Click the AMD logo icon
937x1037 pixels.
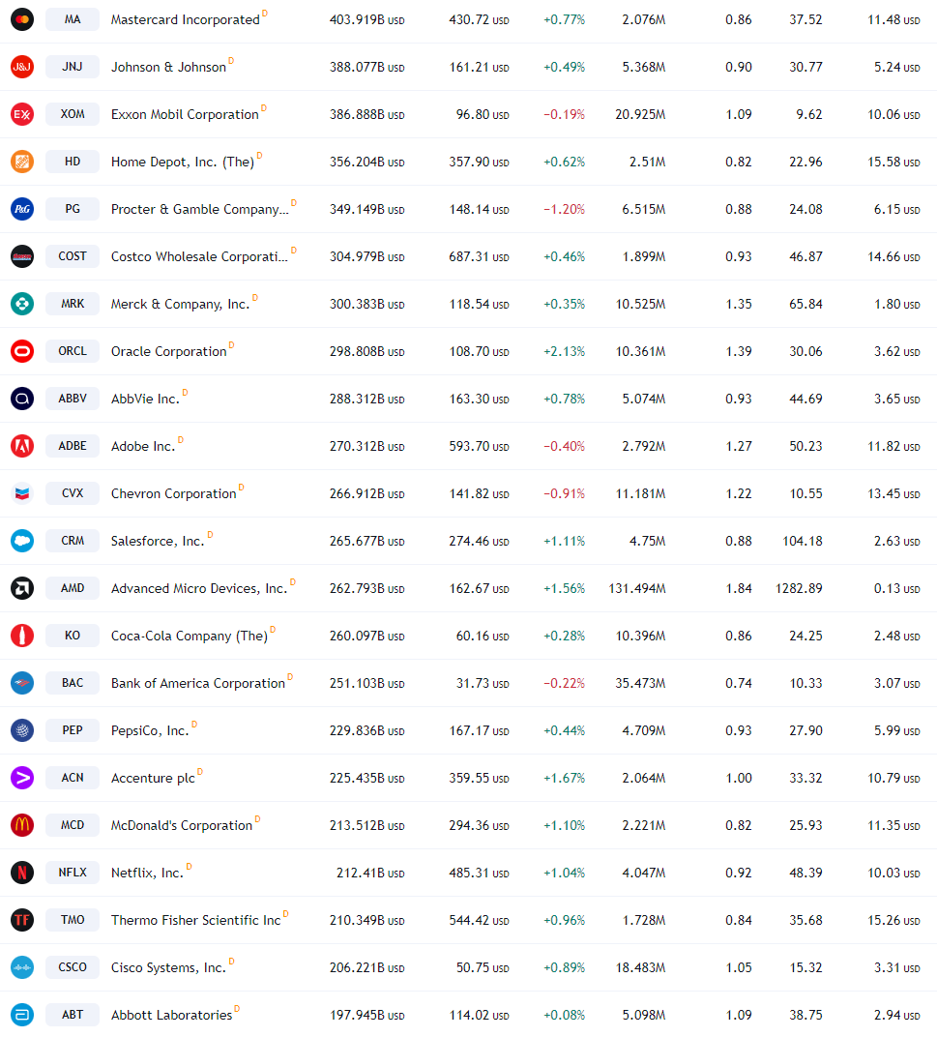coord(22,588)
